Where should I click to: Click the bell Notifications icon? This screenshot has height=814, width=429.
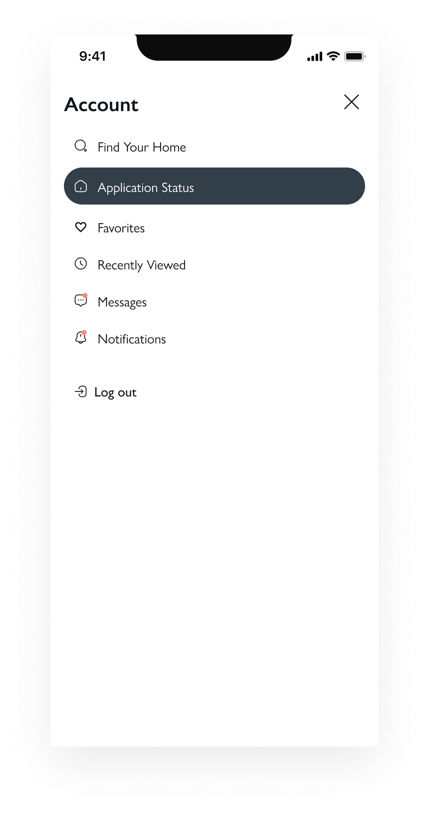coord(81,338)
